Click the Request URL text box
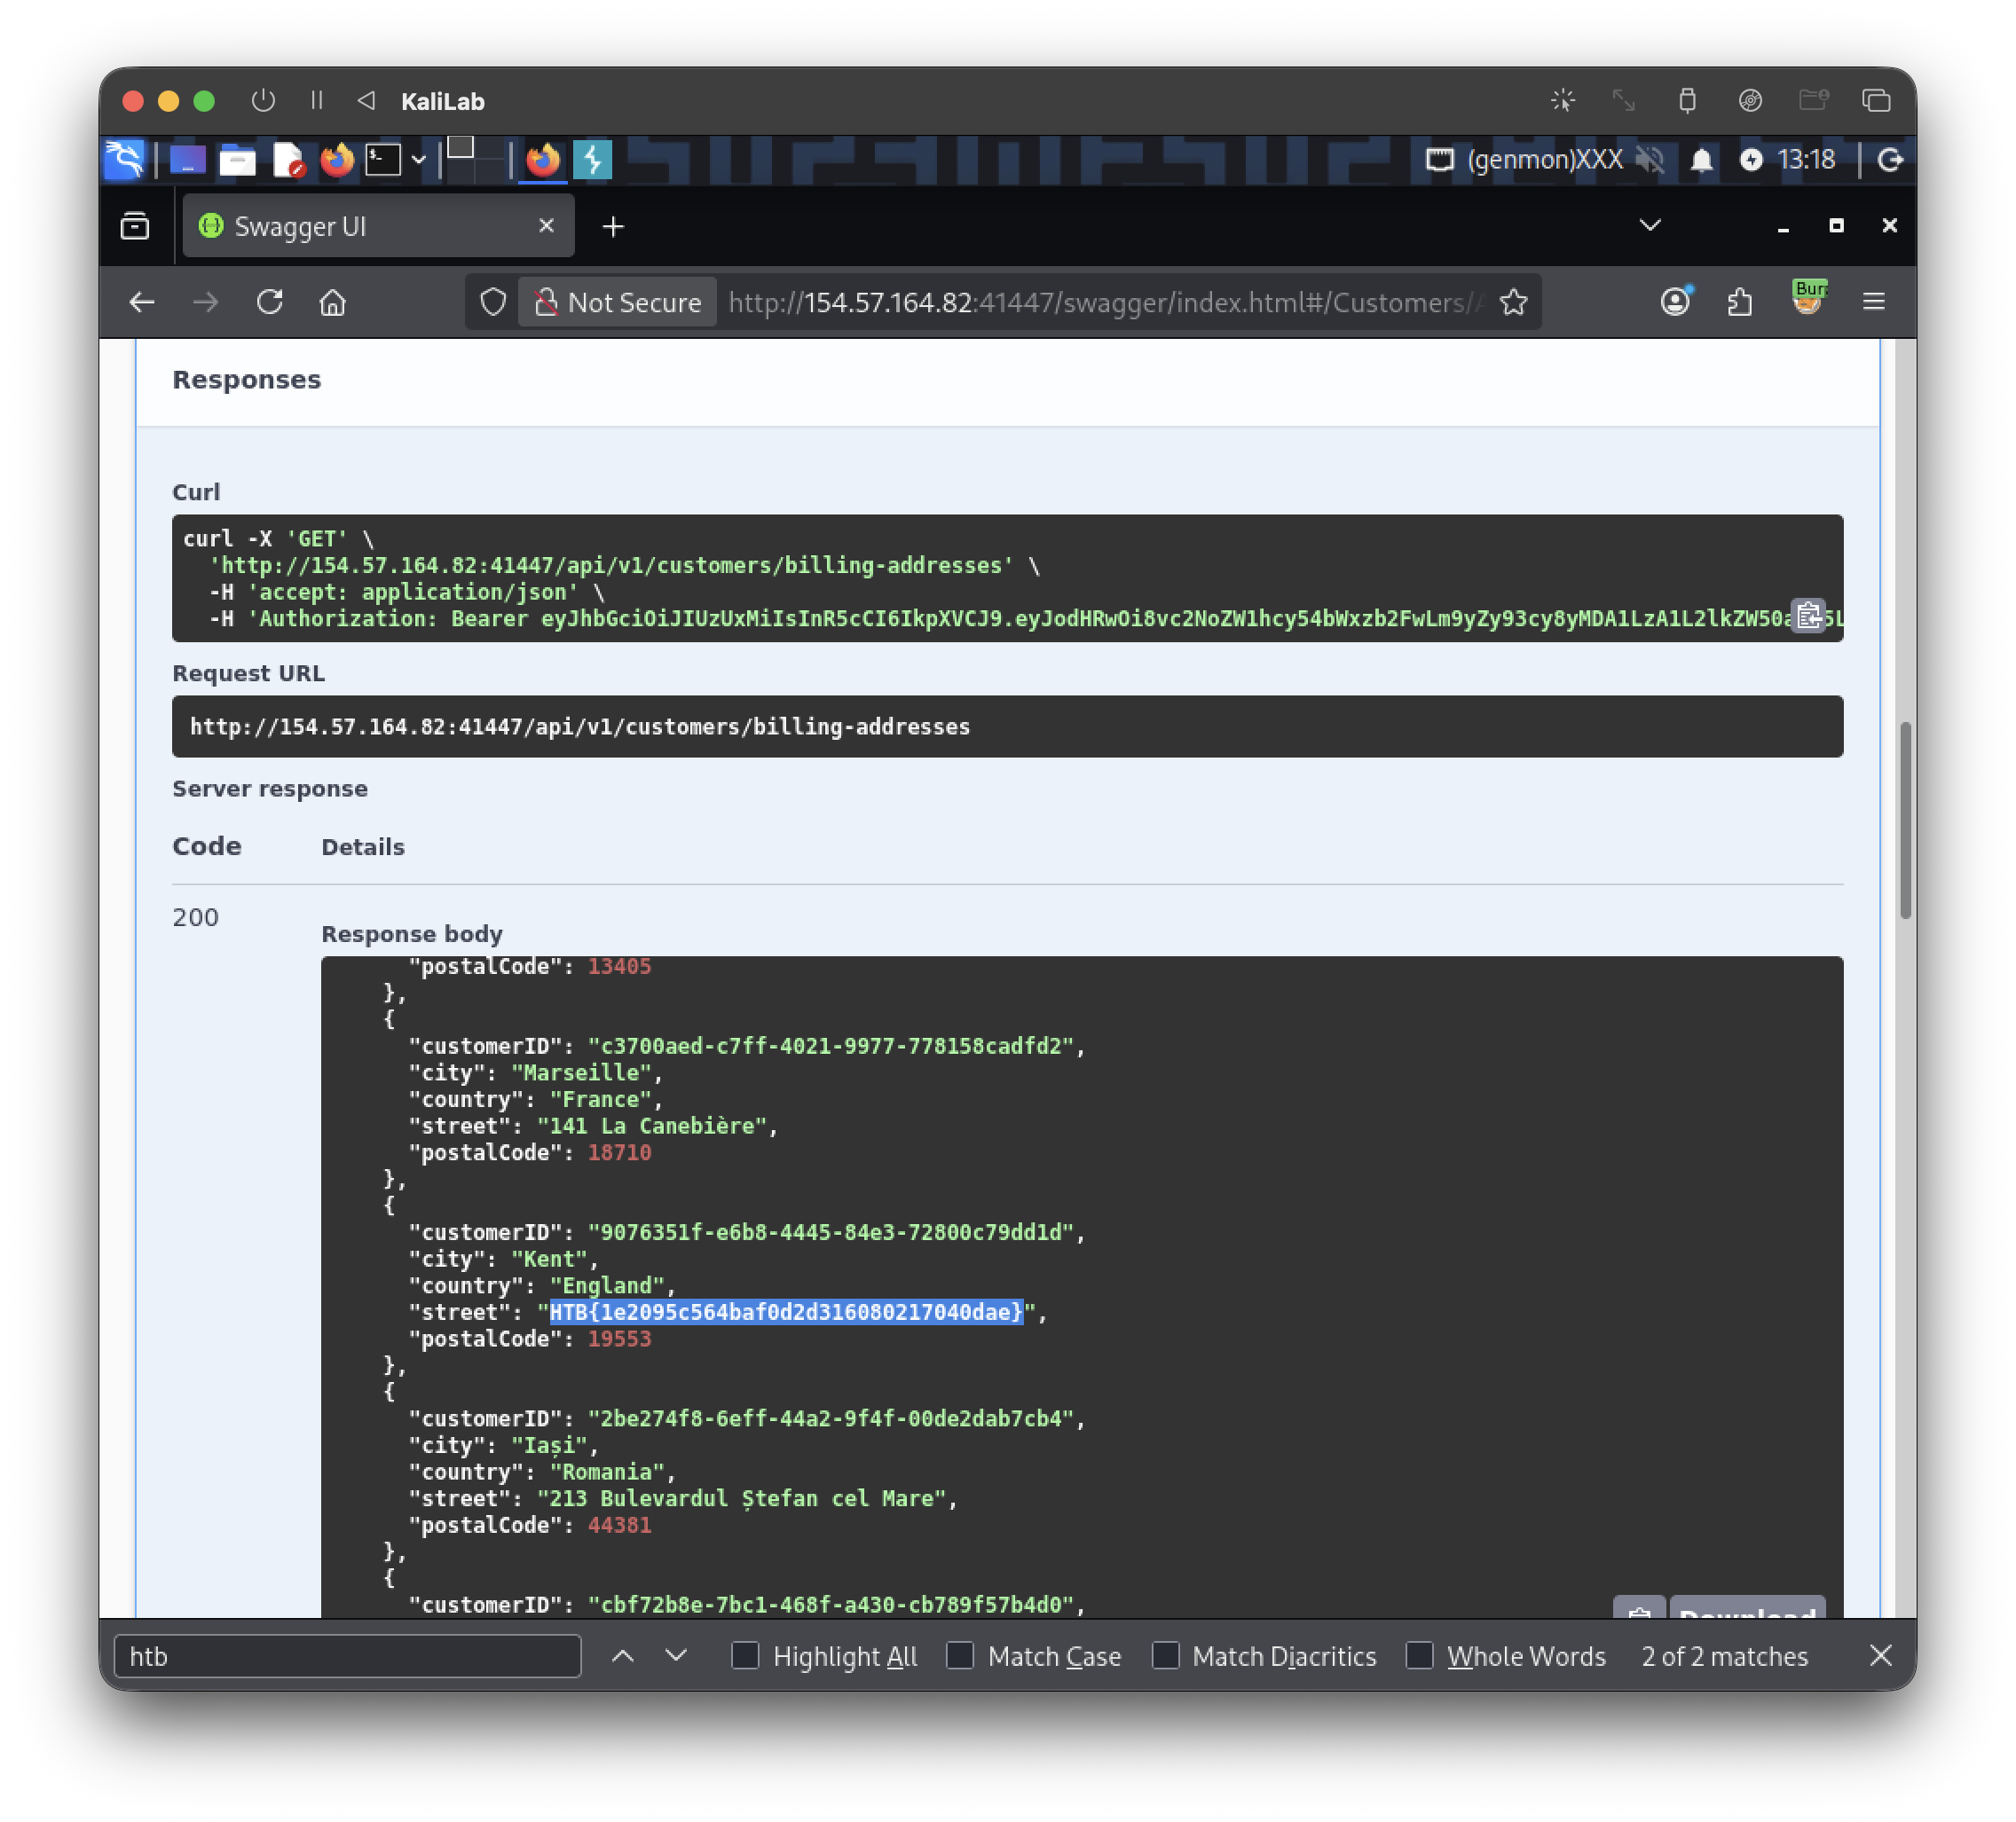 tap(1007, 726)
